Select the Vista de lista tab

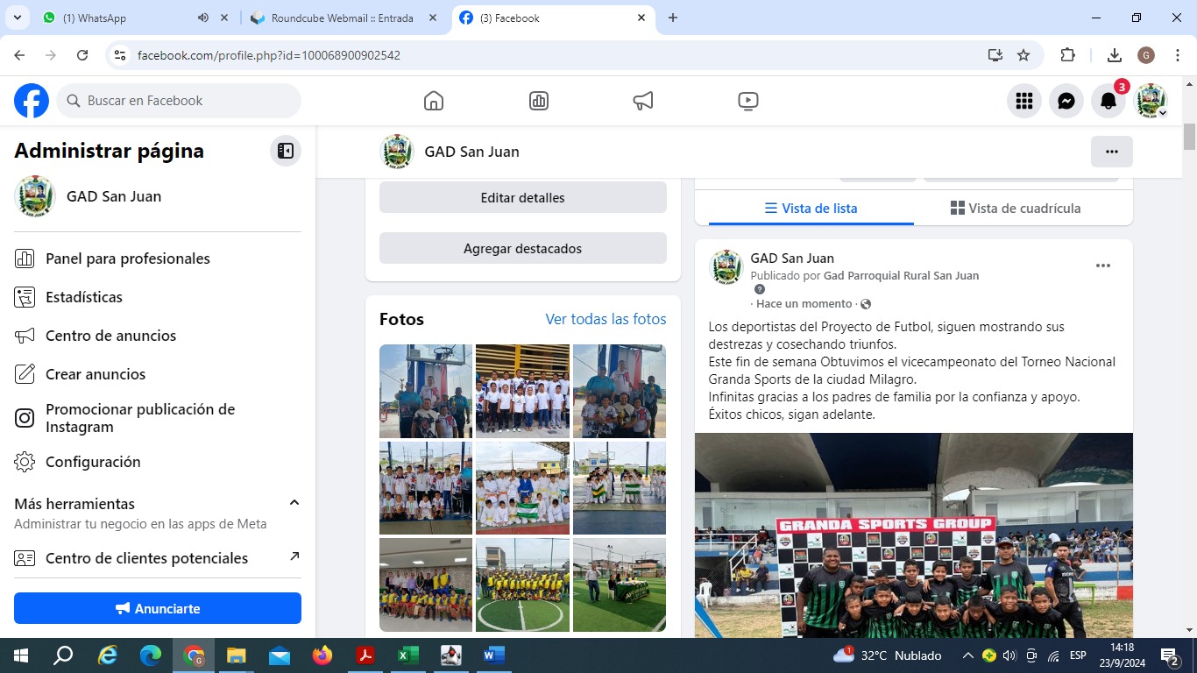(x=811, y=209)
